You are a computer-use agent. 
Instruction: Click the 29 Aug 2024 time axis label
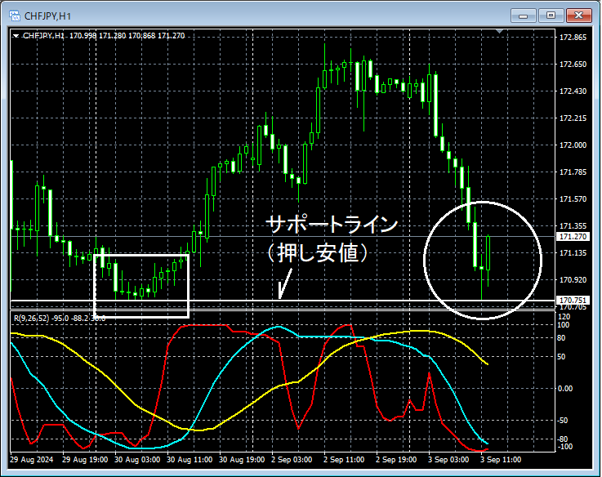32,460
